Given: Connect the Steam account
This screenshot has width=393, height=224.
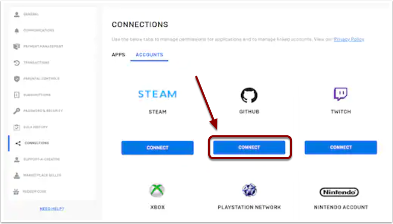Looking at the screenshot, I should (157, 147).
